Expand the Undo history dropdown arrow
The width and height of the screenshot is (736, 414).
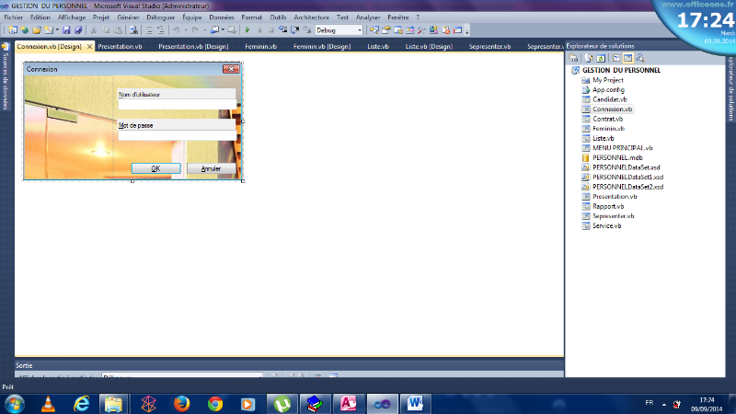click(186, 30)
